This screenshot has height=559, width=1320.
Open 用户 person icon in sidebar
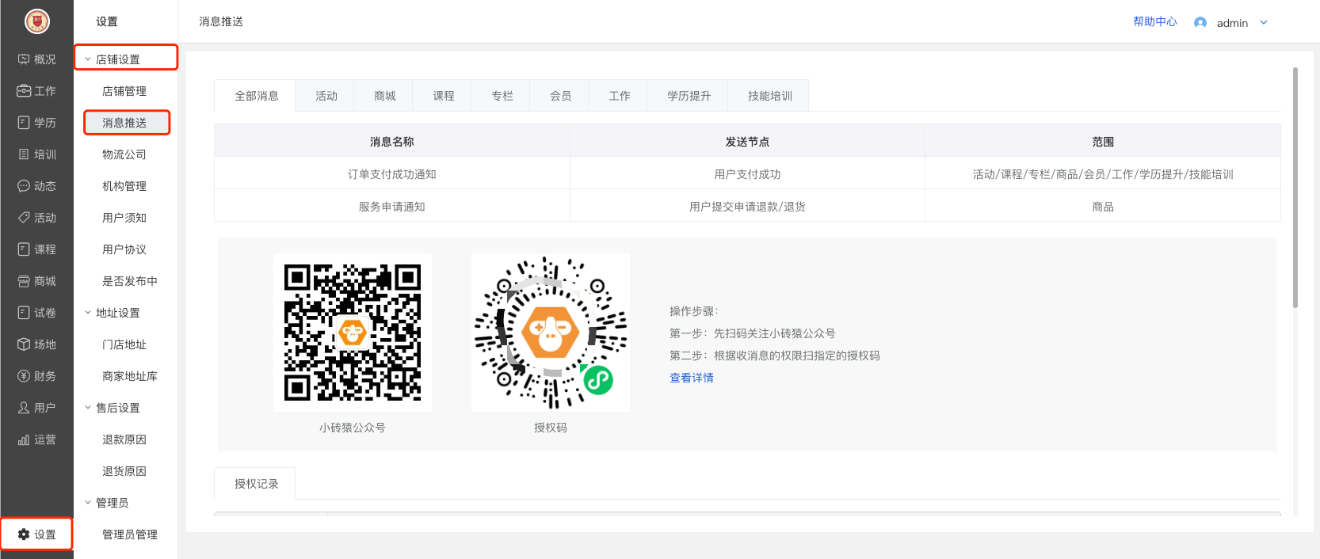click(24, 408)
